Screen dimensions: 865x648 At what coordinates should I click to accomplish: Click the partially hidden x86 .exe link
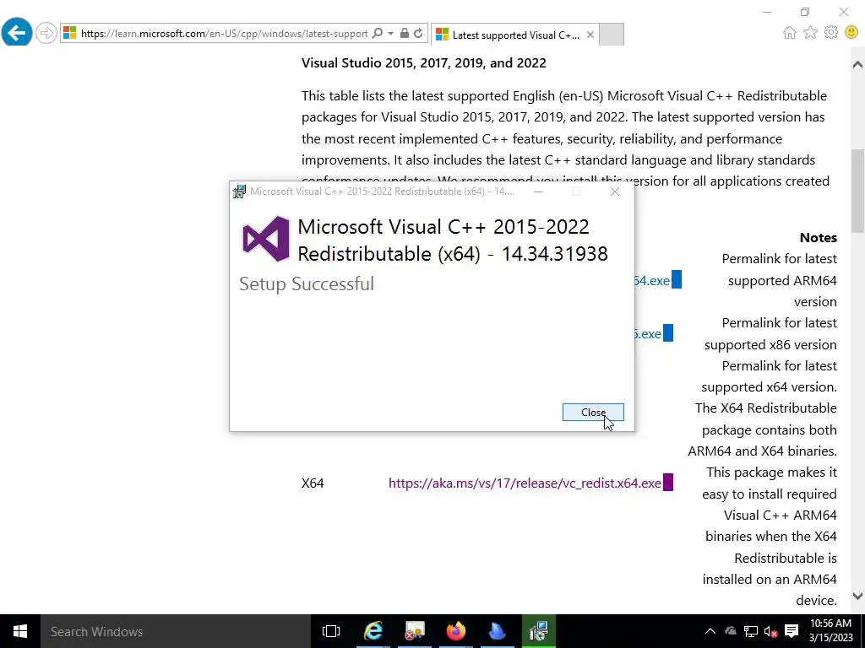(x=648, y=334)
